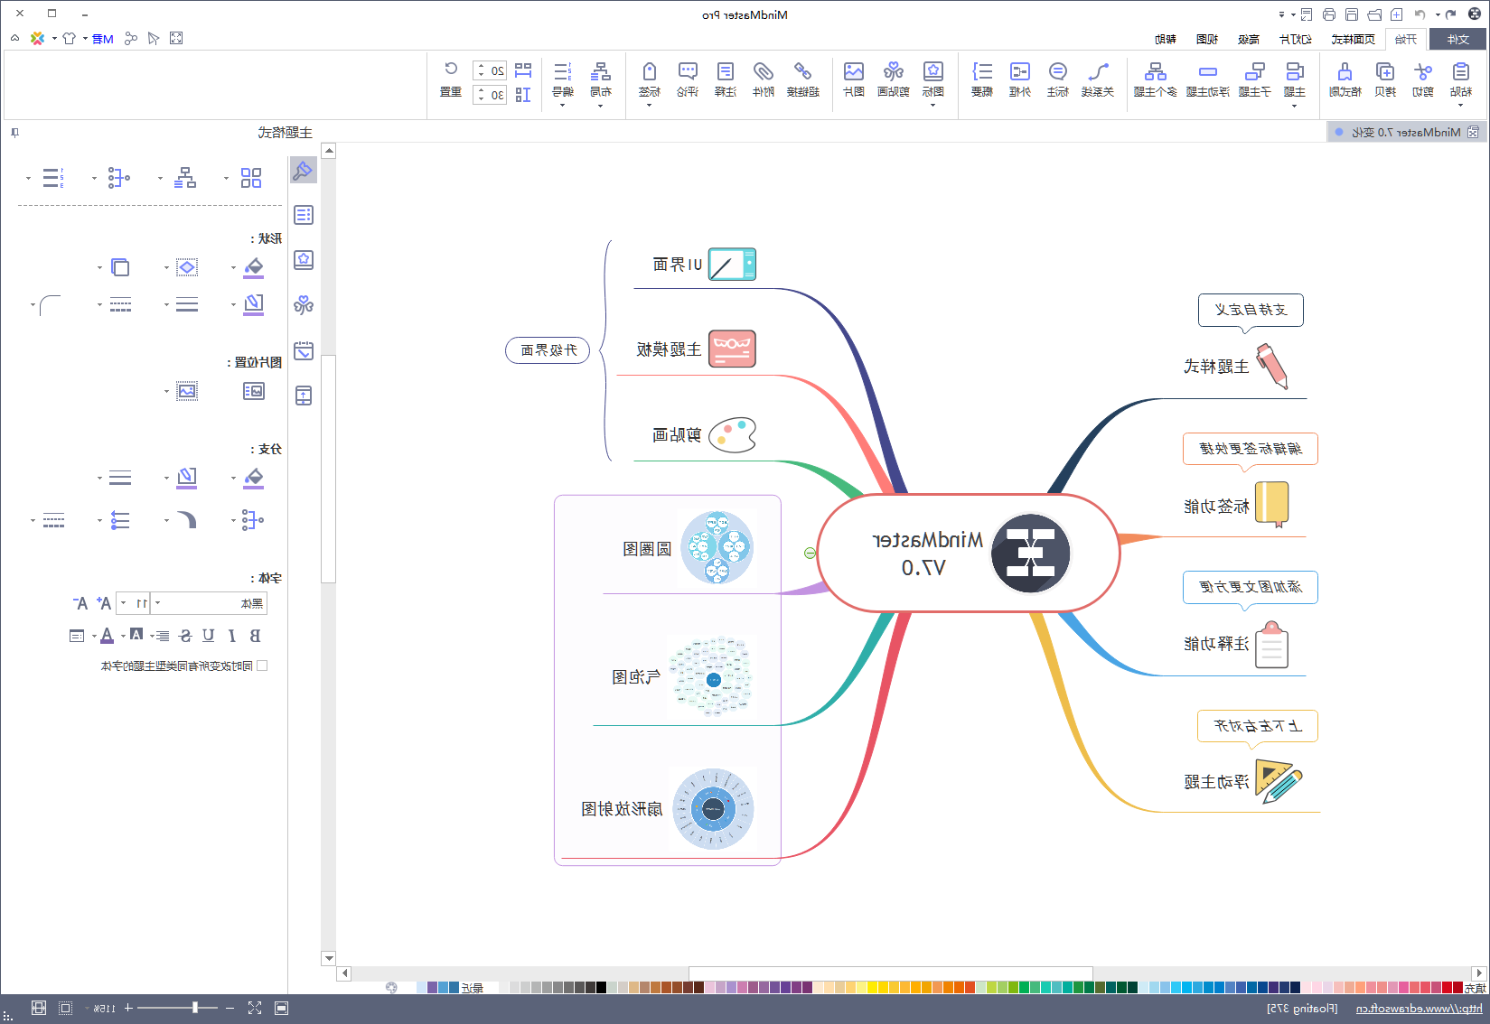Toggle Strikethrough (S) font formatting
This screenshot has height=1024, width=1490.
(x=185, y=636)
